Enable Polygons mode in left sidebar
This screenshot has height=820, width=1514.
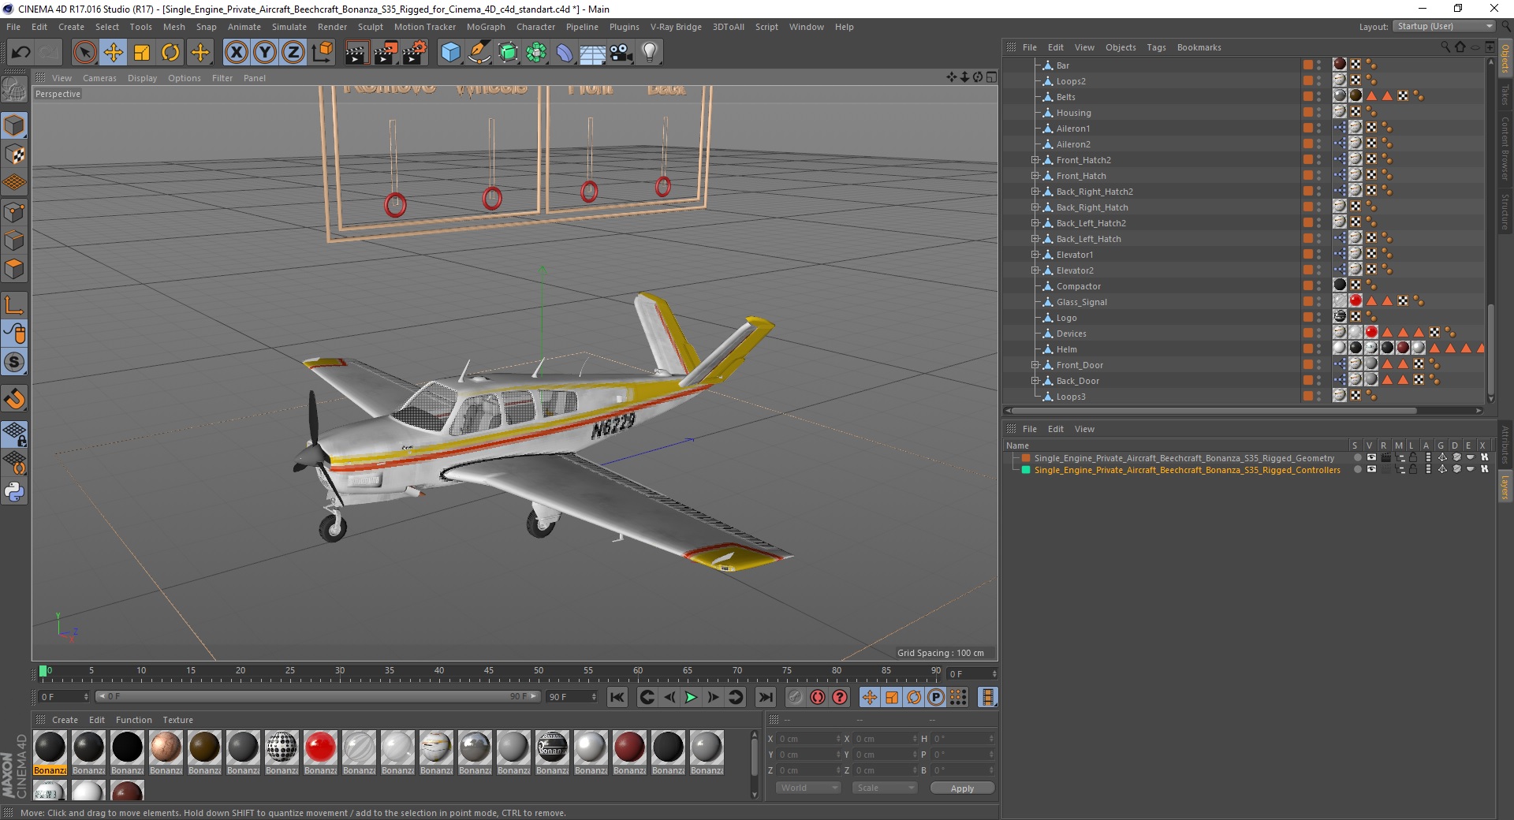pos(14,269)
